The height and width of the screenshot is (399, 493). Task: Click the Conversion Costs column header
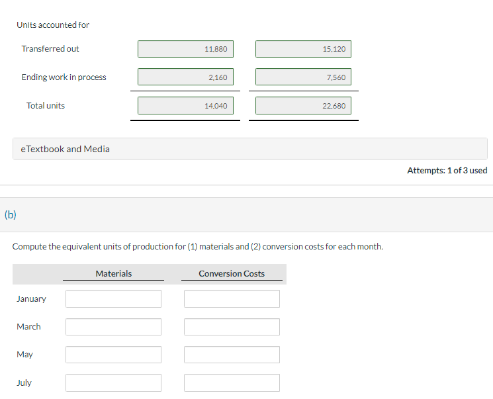coord(232,273)
